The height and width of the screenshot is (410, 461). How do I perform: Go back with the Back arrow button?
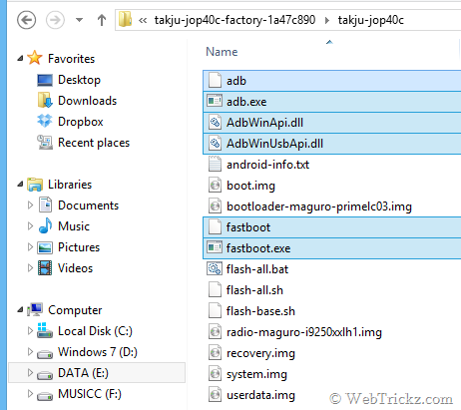click(x=26, y=20)
